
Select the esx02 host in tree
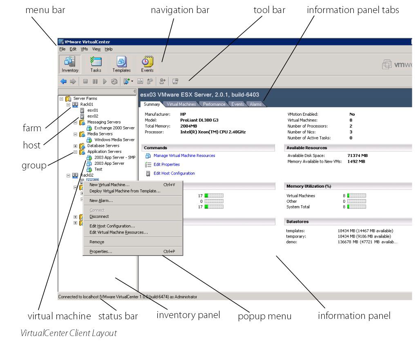coord(93,116)
